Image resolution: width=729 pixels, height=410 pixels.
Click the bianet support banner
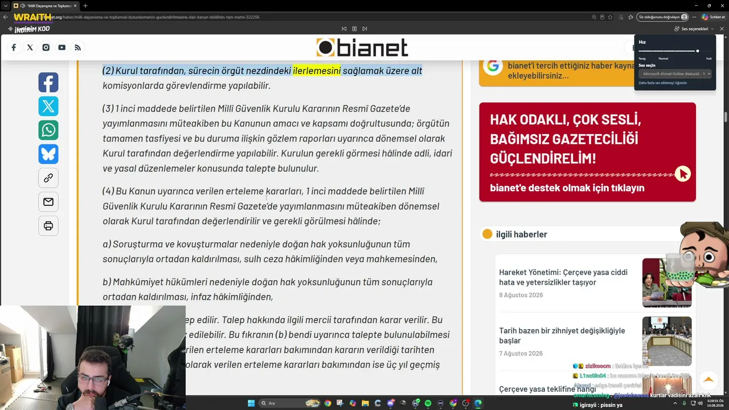(587, 152)
